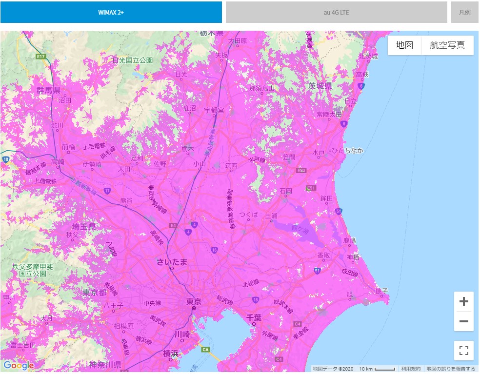Screen dimensions: 480x374
Task: Click the E17 highway shield
Action: tap(40, 57)
